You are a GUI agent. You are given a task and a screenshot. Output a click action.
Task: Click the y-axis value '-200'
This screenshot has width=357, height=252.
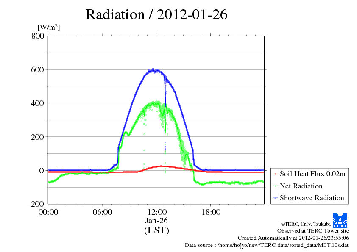pos(36,204)
